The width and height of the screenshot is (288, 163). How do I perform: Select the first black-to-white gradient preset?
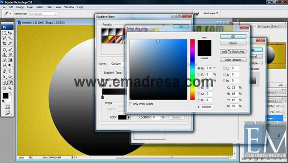pyautogui.click(x=105, y=32)
